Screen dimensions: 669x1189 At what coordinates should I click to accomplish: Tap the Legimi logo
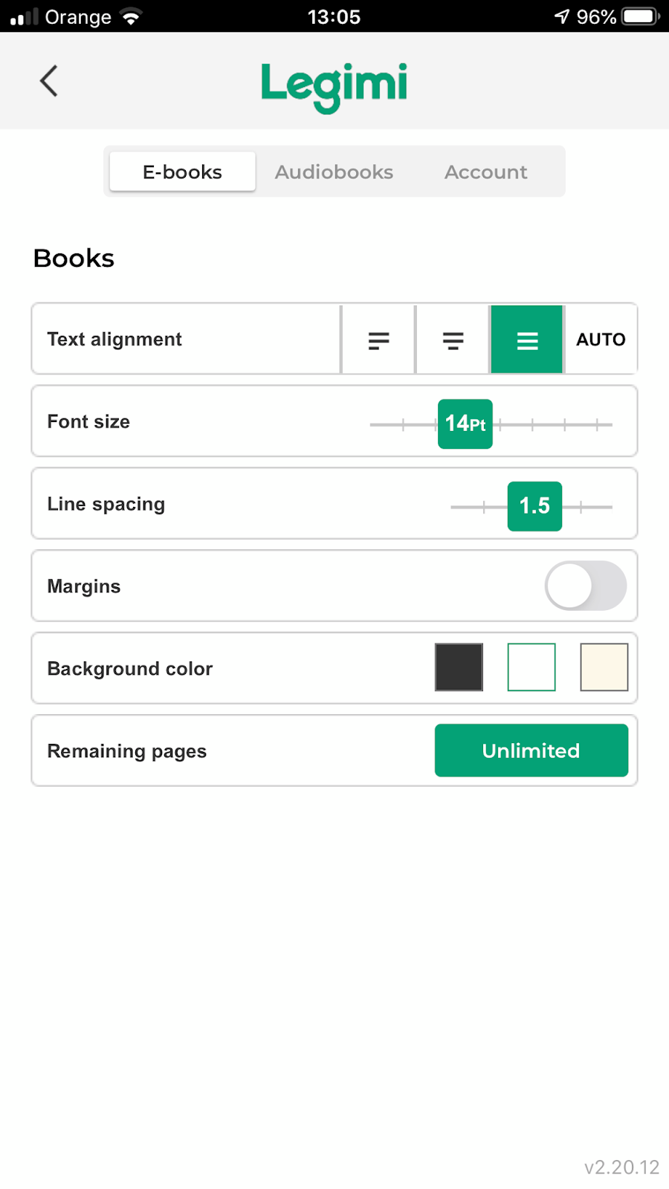(x=334, y=85)
